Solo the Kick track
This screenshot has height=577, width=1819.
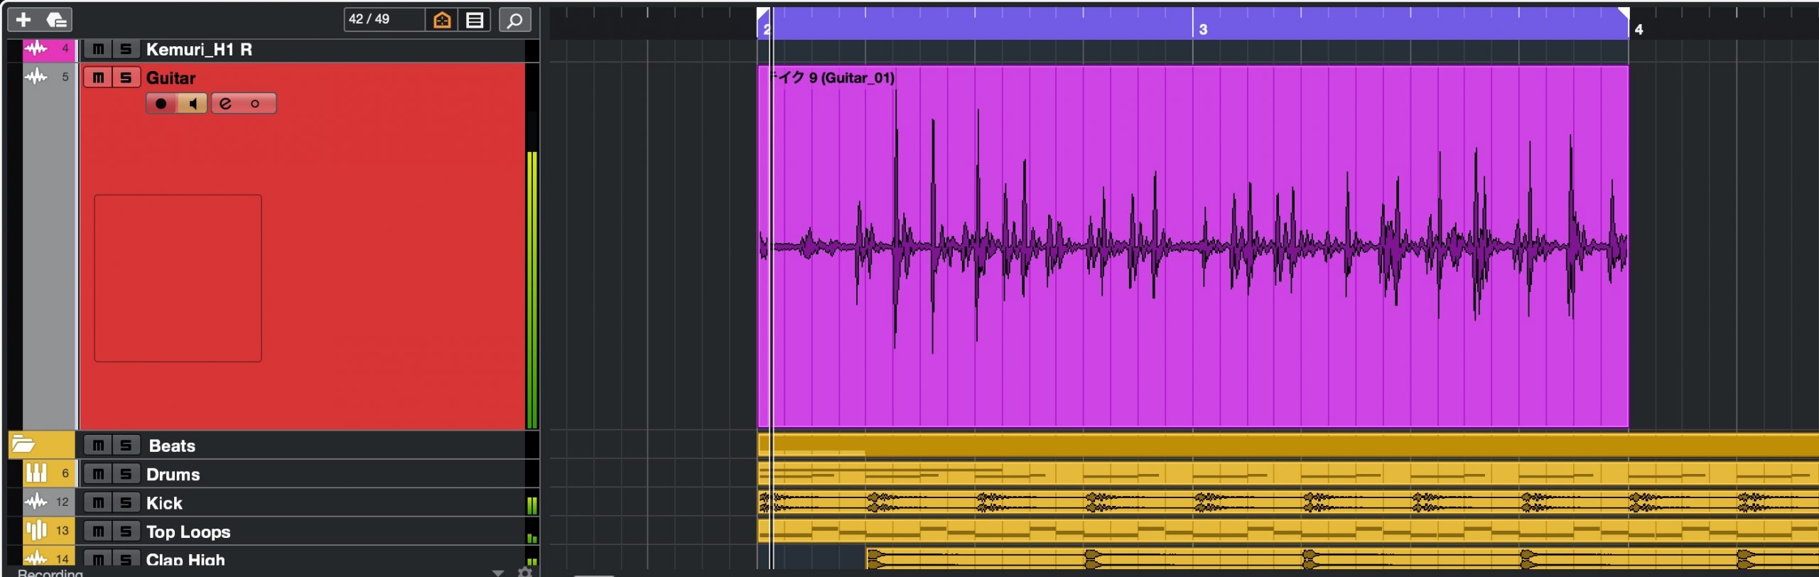(x=126, y=503)
